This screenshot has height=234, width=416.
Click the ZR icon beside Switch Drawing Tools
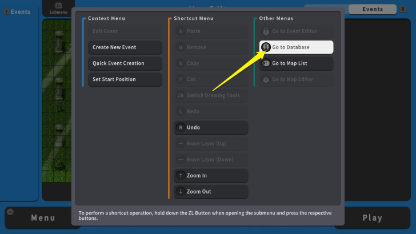pyautogui.click(x=181, y=95)
